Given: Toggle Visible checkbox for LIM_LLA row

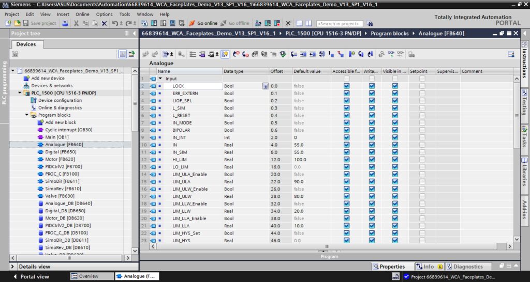Looking at the screenshot, I should [395, 226].
